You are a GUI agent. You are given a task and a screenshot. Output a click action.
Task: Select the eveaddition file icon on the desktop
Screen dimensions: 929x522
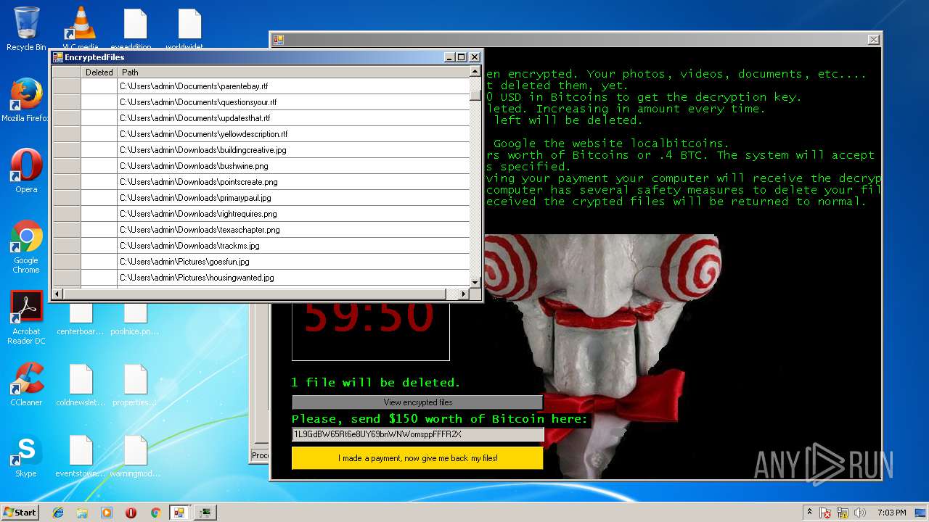(x=135, y=29)
